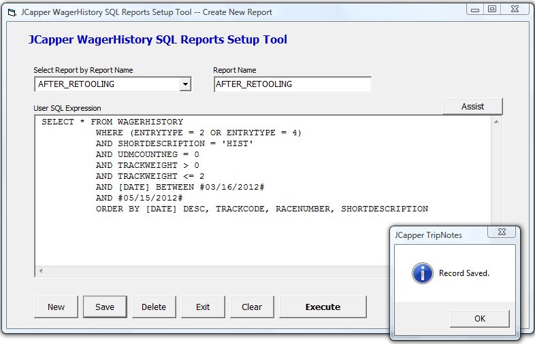Click the WHERE (ENTRYTYPE = 2 line
Image resolution: width=535 pixels, height=344 pixels.
199,133
